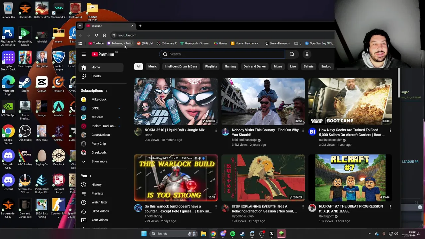
Task: Open the NVIDIA App desktop icon
Action: (x=8, y=109)
